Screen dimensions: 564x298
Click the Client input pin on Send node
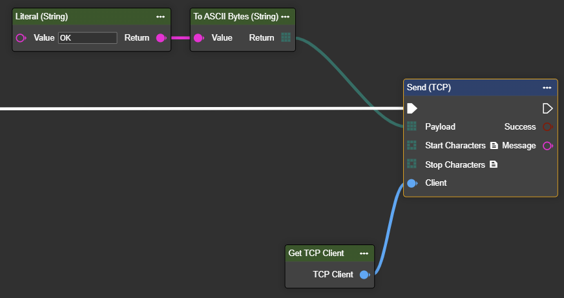(412, 183)
